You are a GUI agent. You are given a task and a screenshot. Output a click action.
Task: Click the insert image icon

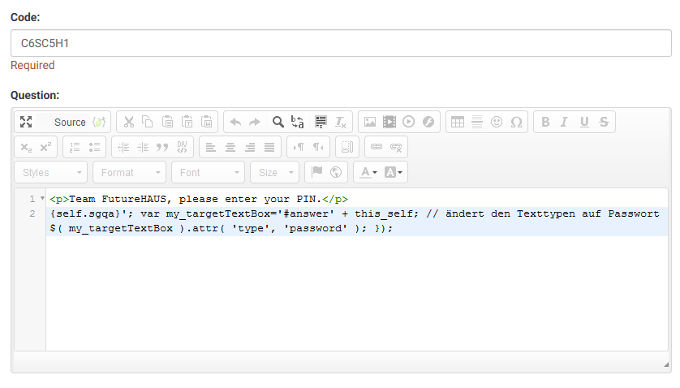(x=369, y=122)
